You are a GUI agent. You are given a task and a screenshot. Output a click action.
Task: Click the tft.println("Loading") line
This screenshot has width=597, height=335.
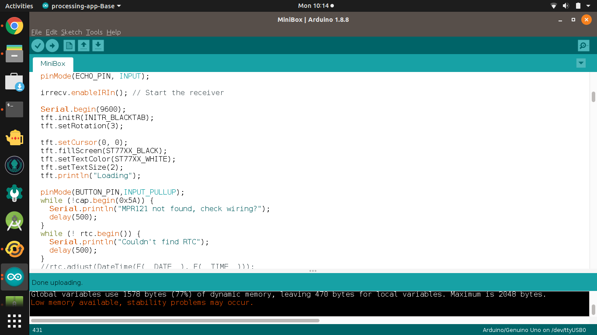coord(91,176)
